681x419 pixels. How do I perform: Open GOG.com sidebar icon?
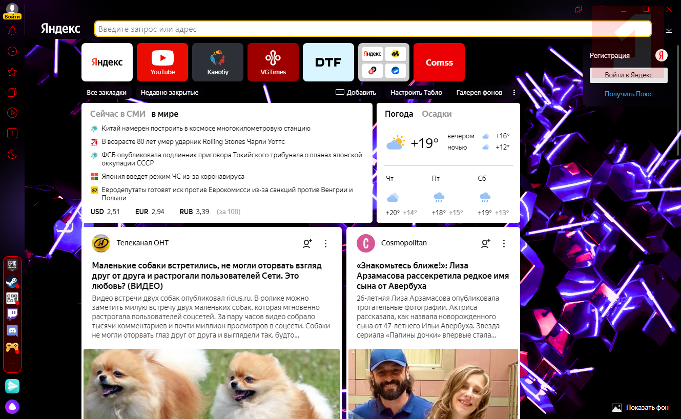(12, 298)
